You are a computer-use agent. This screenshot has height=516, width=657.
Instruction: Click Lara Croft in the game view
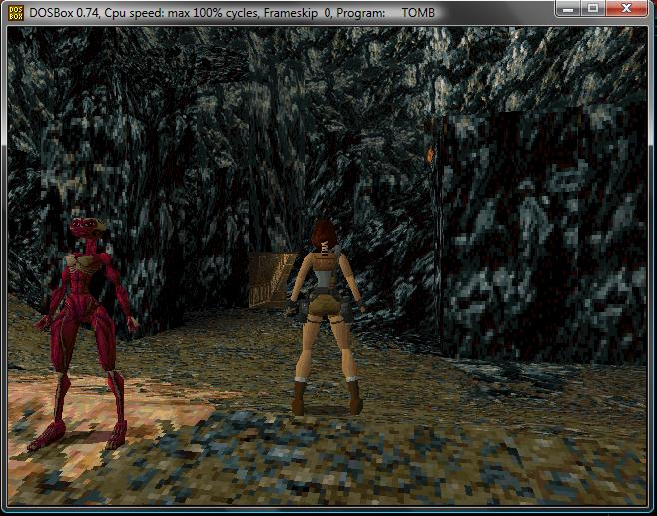325,318
